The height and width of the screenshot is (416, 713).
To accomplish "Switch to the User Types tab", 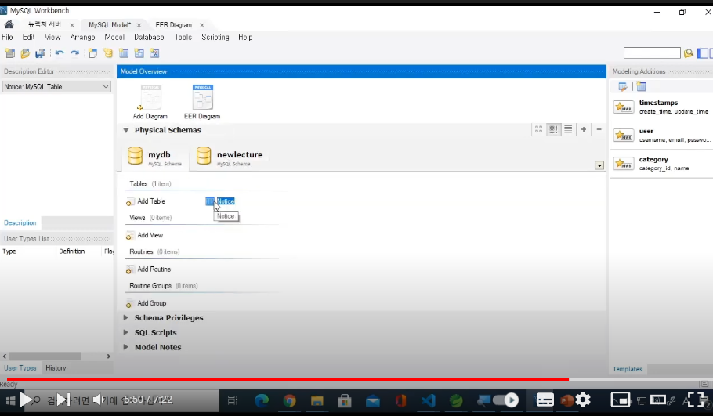I will click(x=20, y=367).
